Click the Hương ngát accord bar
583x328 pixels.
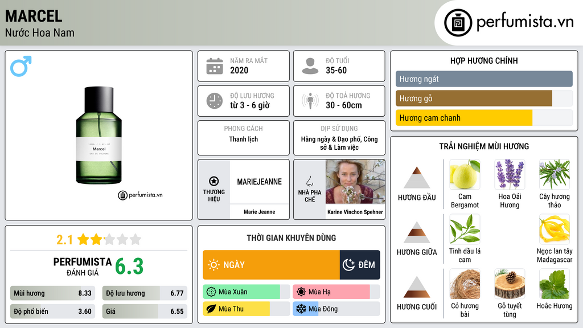pos(484,79)
